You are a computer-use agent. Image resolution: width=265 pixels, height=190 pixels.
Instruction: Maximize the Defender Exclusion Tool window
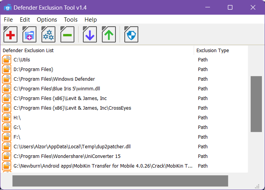230,7
